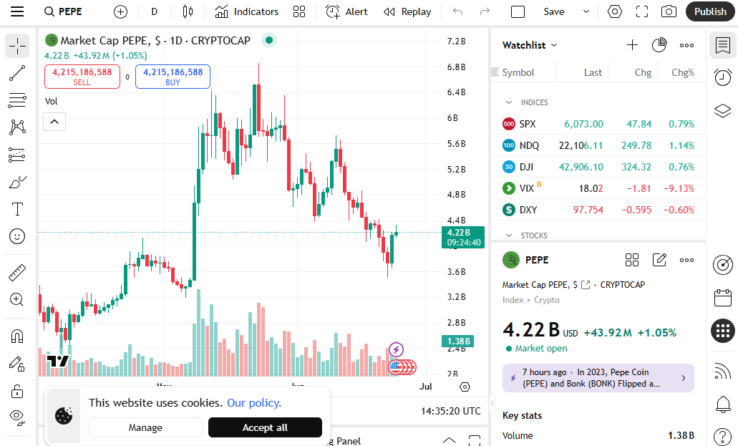Open the Alerts panel clock icon

[x=722, y=77]
